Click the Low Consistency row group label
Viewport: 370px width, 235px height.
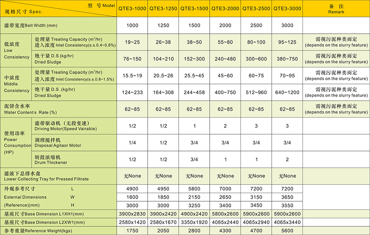tap(16, 50)
